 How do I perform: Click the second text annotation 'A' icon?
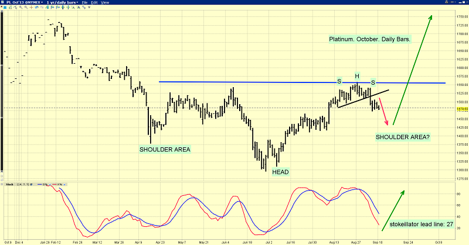click(79, 7)
